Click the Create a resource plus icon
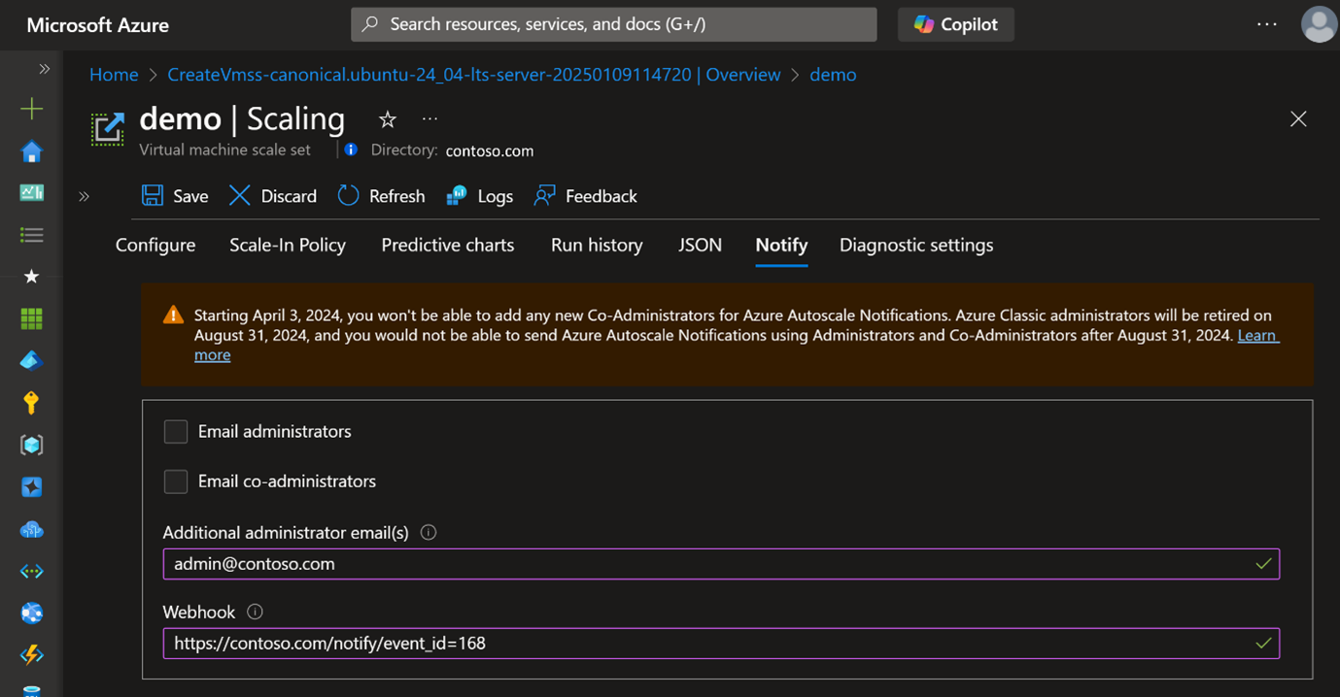The image size is (1340, 697). [x=31, y=109]
